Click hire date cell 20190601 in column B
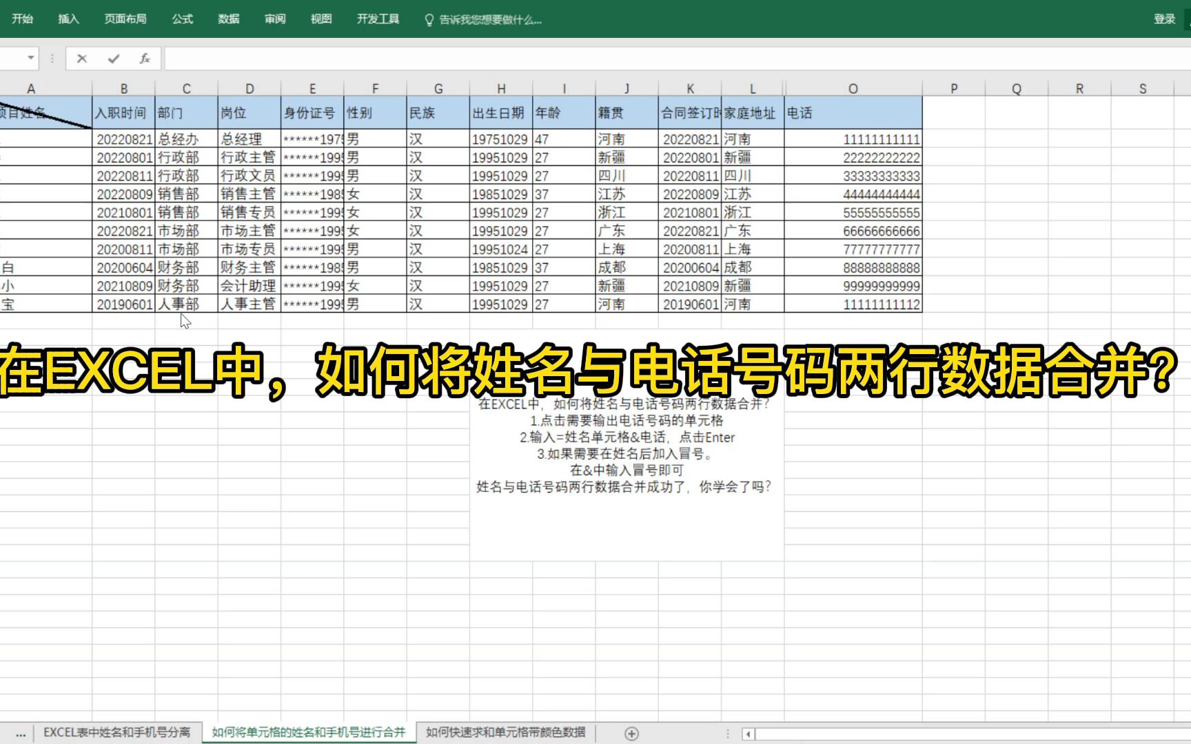This screenshot has height=744, width=1191. (124, 304)
